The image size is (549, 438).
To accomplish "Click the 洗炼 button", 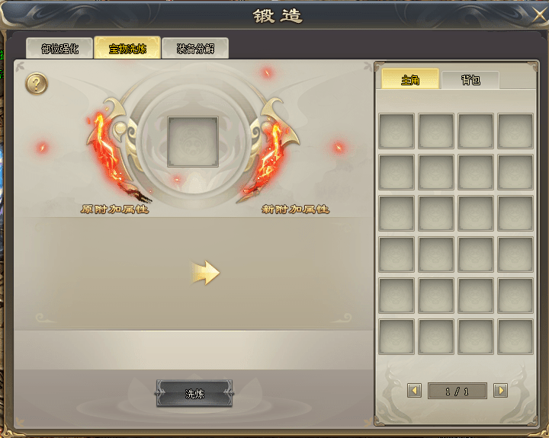I will tap(194, 394).
